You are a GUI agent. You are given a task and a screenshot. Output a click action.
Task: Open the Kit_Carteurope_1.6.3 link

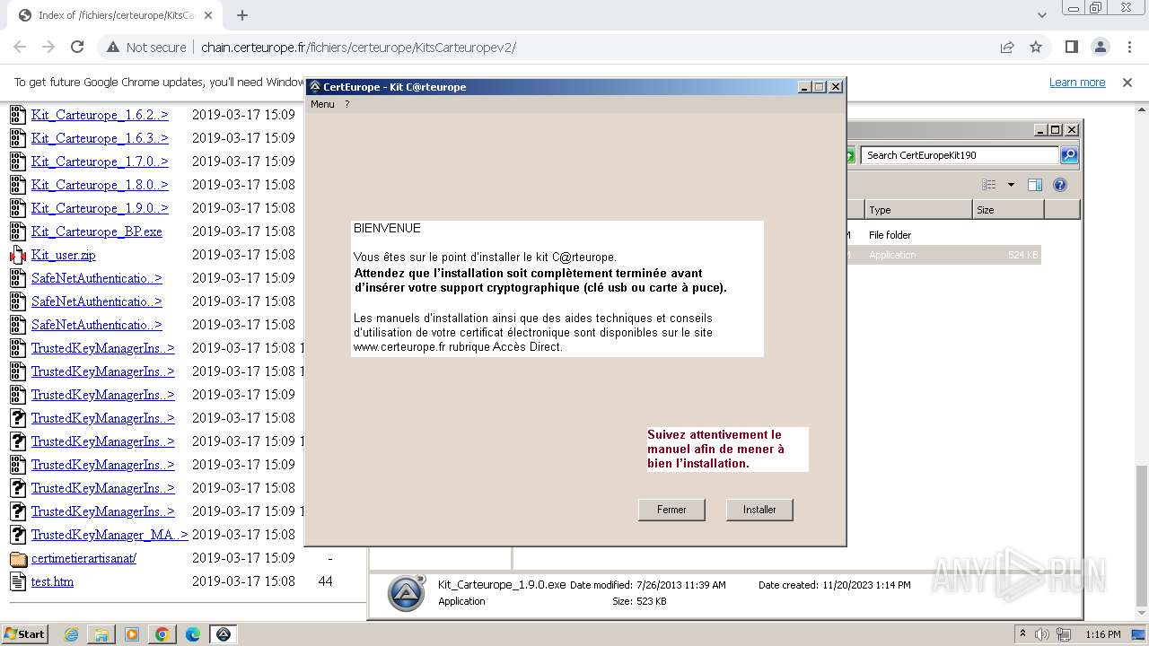[x=100, y=138]
